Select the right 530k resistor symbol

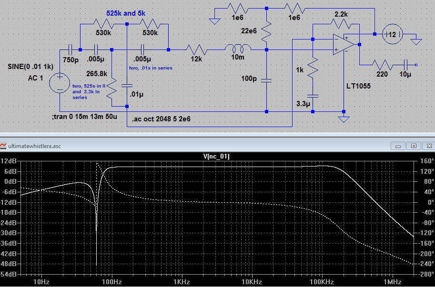click(150, 24)
